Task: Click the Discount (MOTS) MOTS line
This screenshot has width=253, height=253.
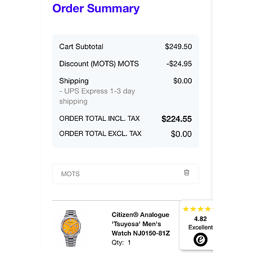Action: tap(99, 64)
